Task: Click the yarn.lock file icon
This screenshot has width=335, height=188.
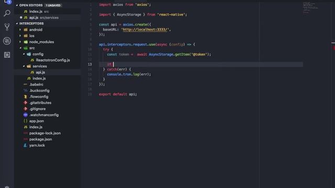Action: [26, 145]
